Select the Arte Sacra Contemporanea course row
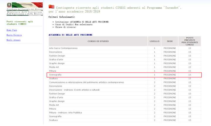211x126 pixels. (63, 48)
